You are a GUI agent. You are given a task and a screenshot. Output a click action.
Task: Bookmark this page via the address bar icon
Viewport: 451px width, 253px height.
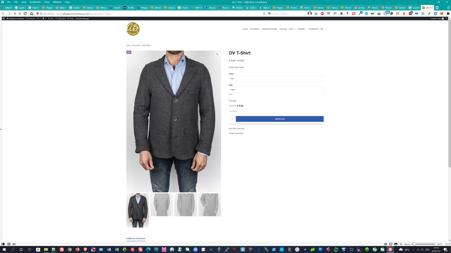(x=264, y=13)
